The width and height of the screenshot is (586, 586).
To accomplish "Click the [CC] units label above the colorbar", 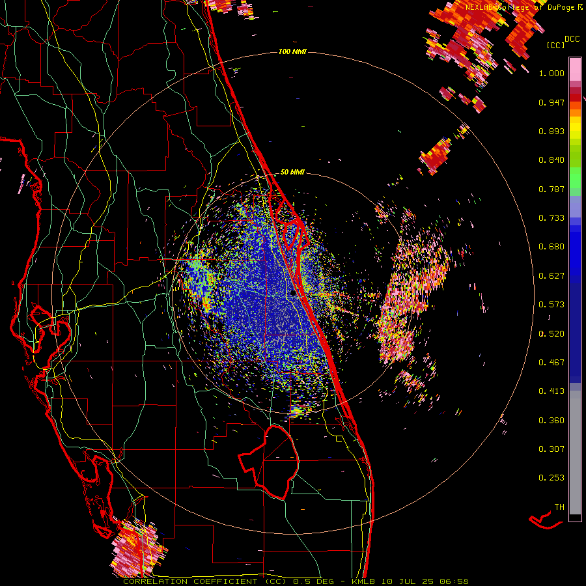I will (555, 45).
